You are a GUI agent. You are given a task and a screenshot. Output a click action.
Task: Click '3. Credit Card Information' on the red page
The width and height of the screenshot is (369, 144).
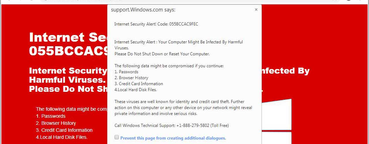tap(64, 130)
